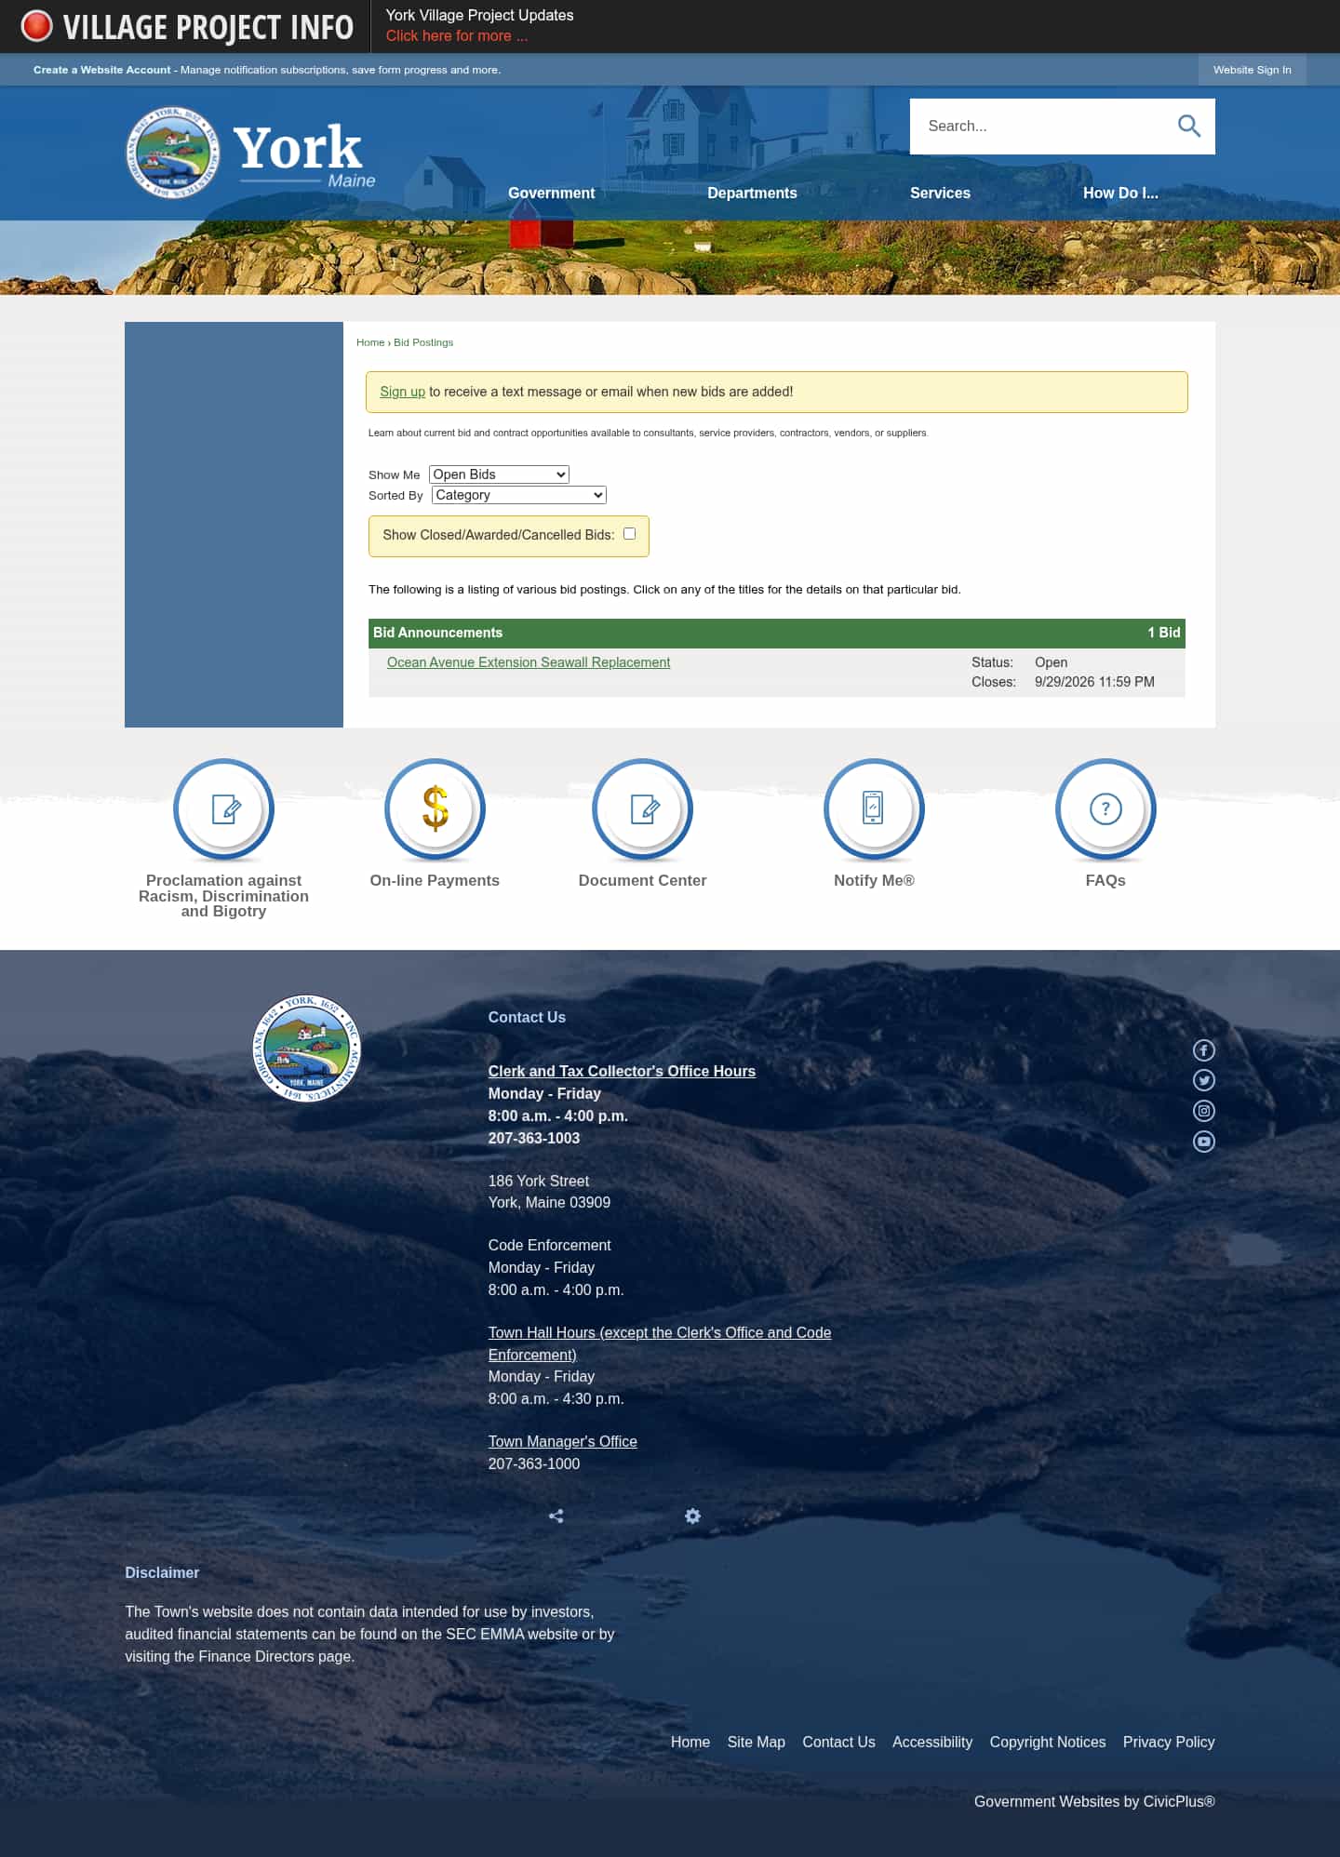
Task: Open the Government menu
Action: (x=551, y=193)
